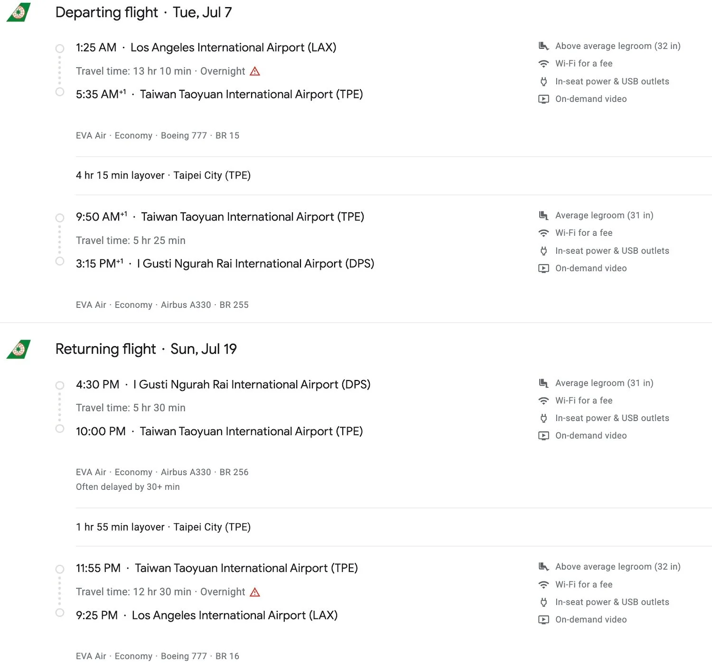
Task: Click the Departing flight Tue, Jul 7 heading
Action: (144, 12)
